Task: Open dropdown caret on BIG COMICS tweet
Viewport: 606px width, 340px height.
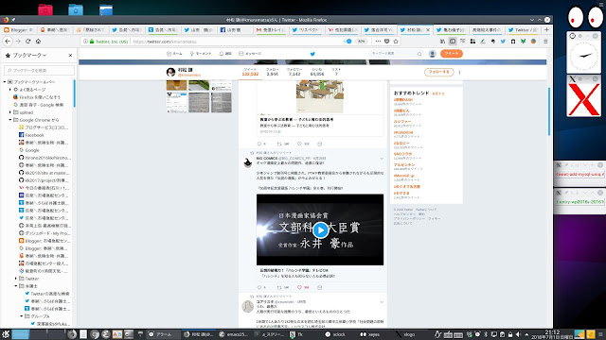Action: 382,159
